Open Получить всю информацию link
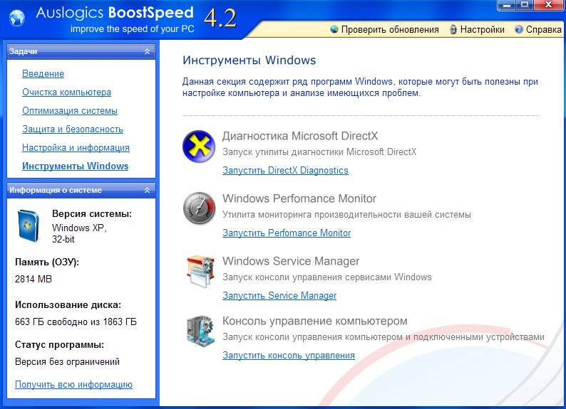The image size is (566, 409). click(x=73, y=385)
